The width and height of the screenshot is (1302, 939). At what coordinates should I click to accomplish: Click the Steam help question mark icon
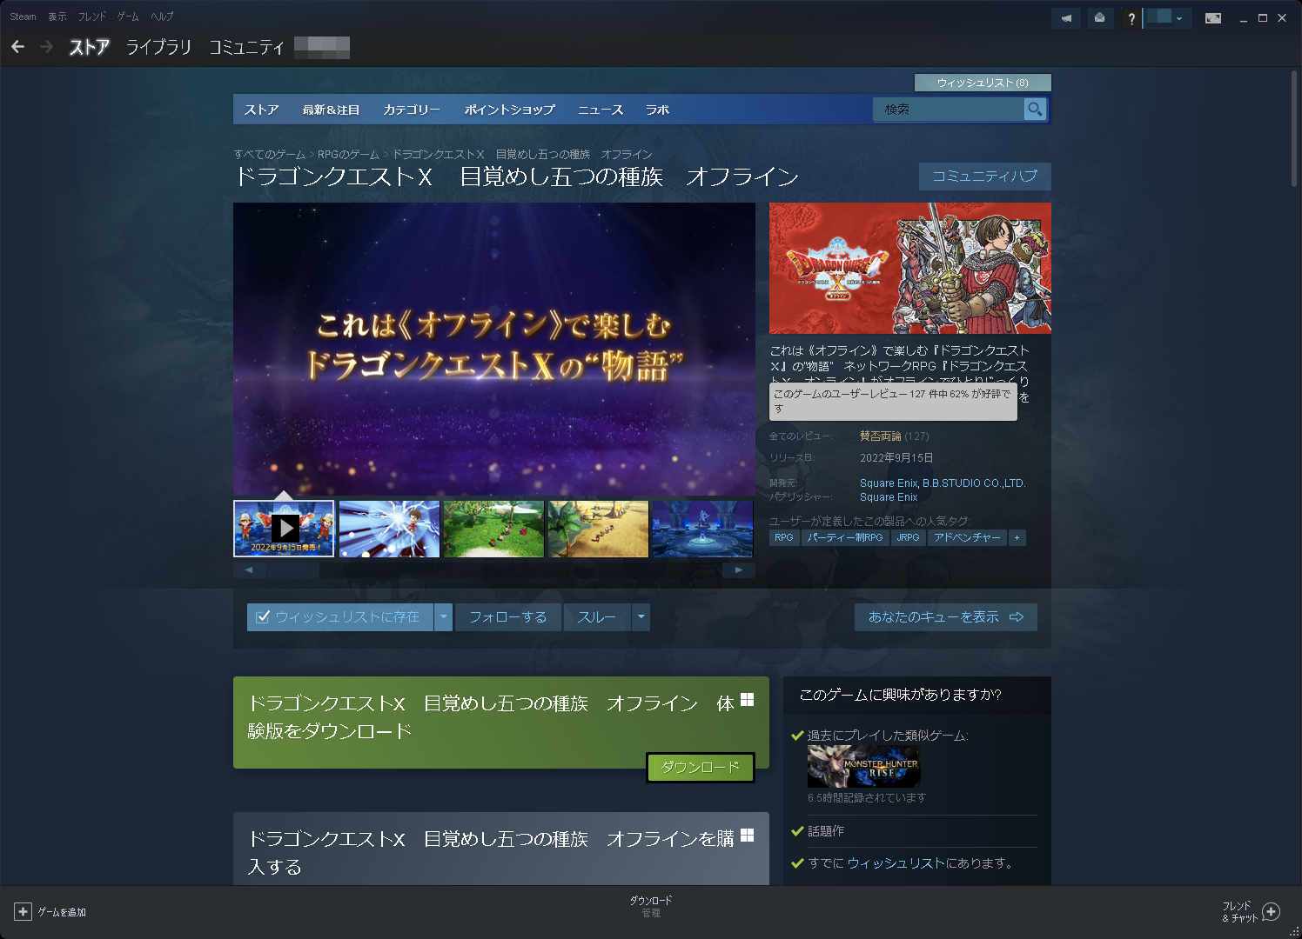[x=1130, y=17]
